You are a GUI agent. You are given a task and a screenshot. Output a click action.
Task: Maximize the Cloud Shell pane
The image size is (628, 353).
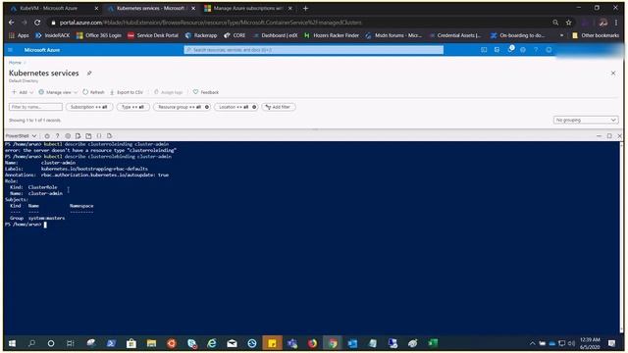(609, 136)
